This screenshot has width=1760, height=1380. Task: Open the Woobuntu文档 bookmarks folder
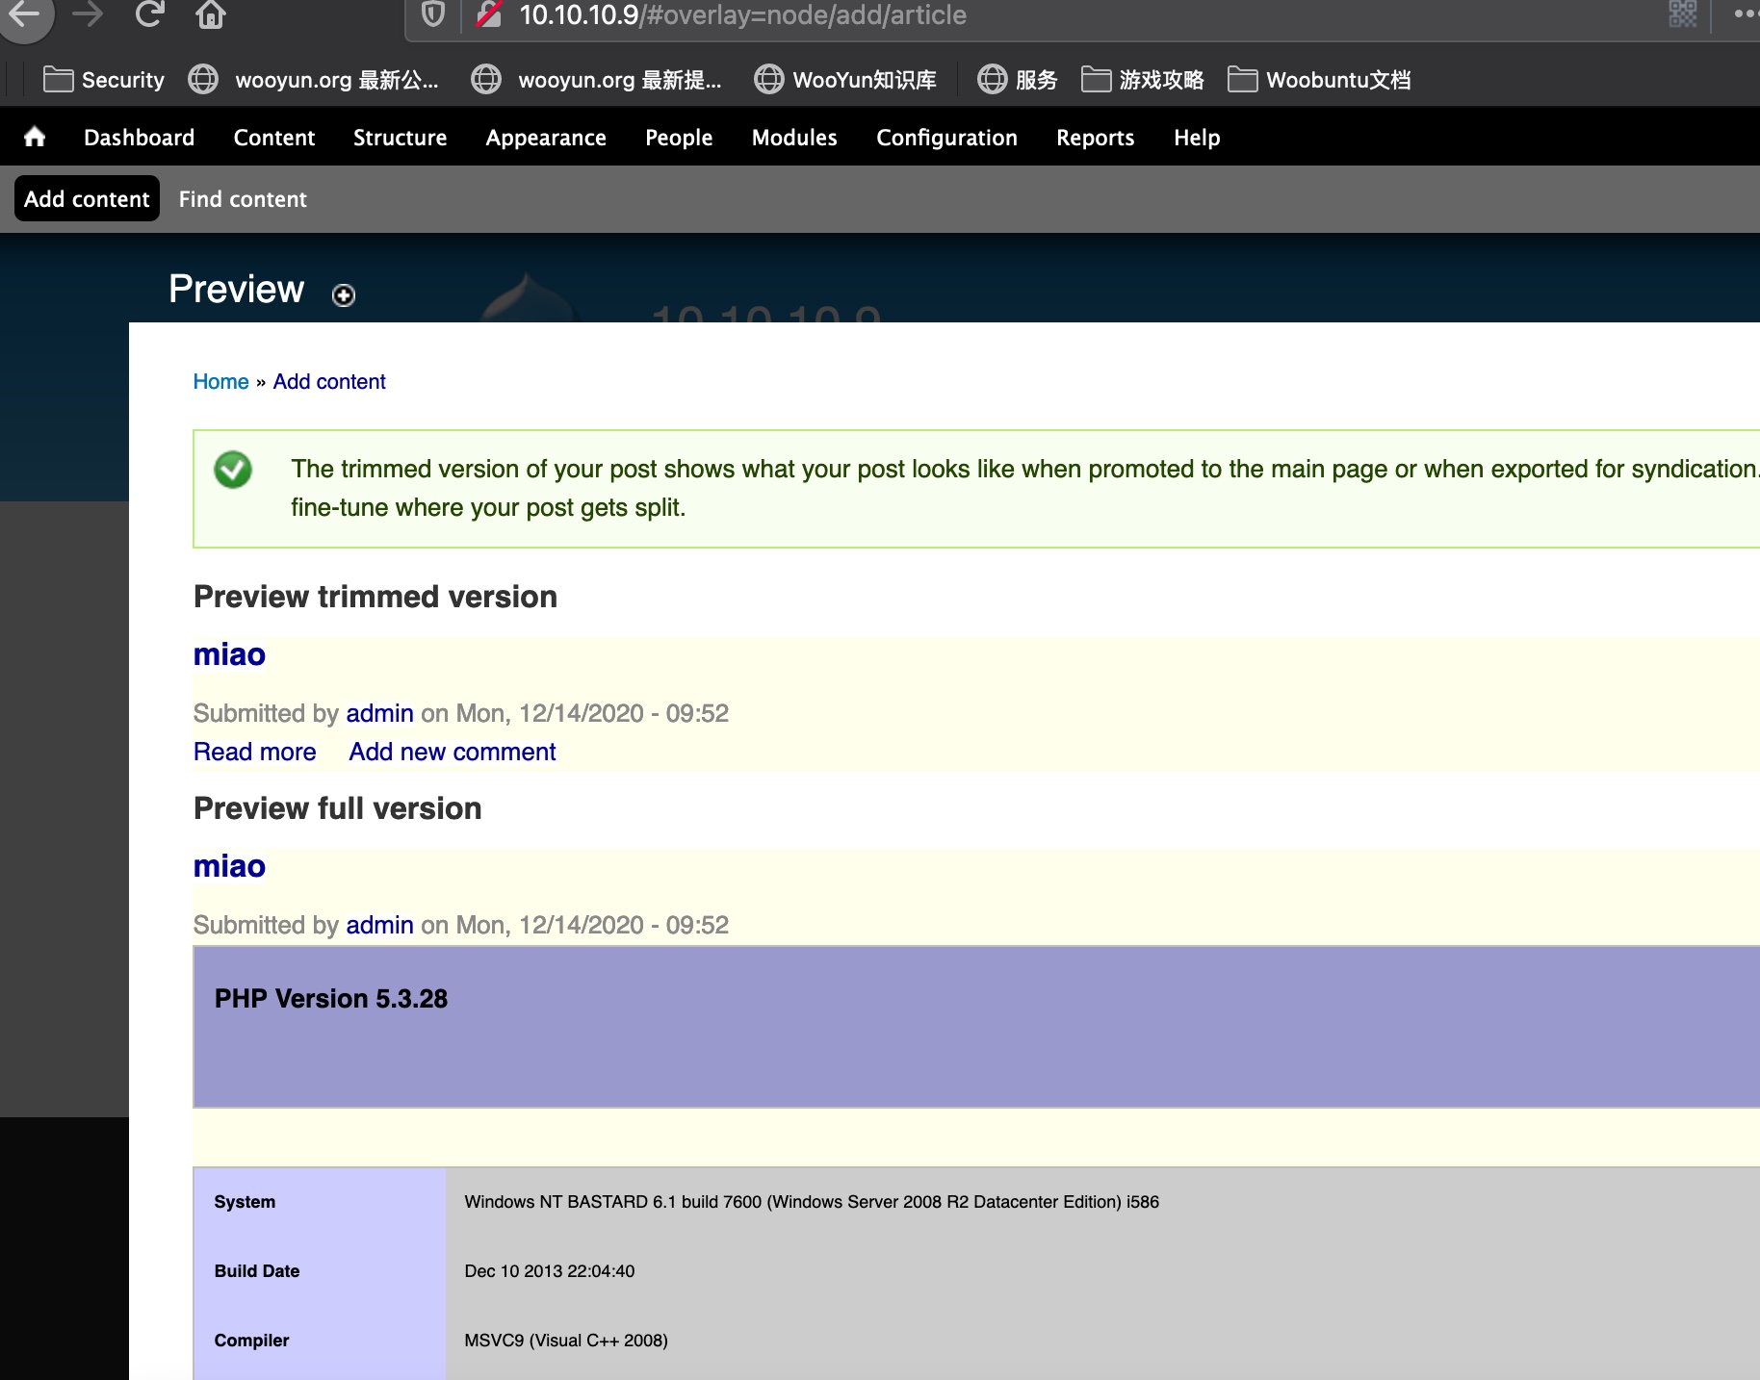click(x=1319, y=80)
